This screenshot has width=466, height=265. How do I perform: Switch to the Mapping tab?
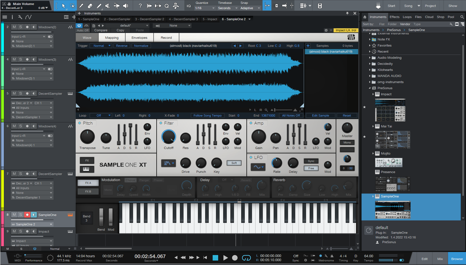112,37
